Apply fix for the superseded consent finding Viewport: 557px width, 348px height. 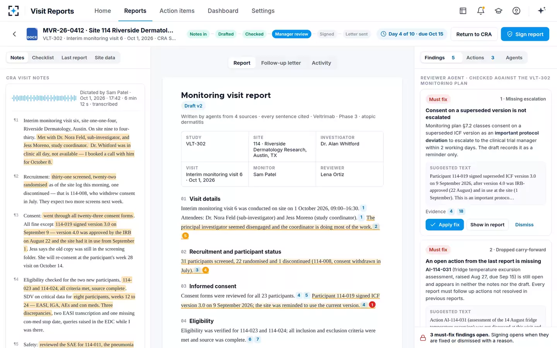click(x=445, y=225)
